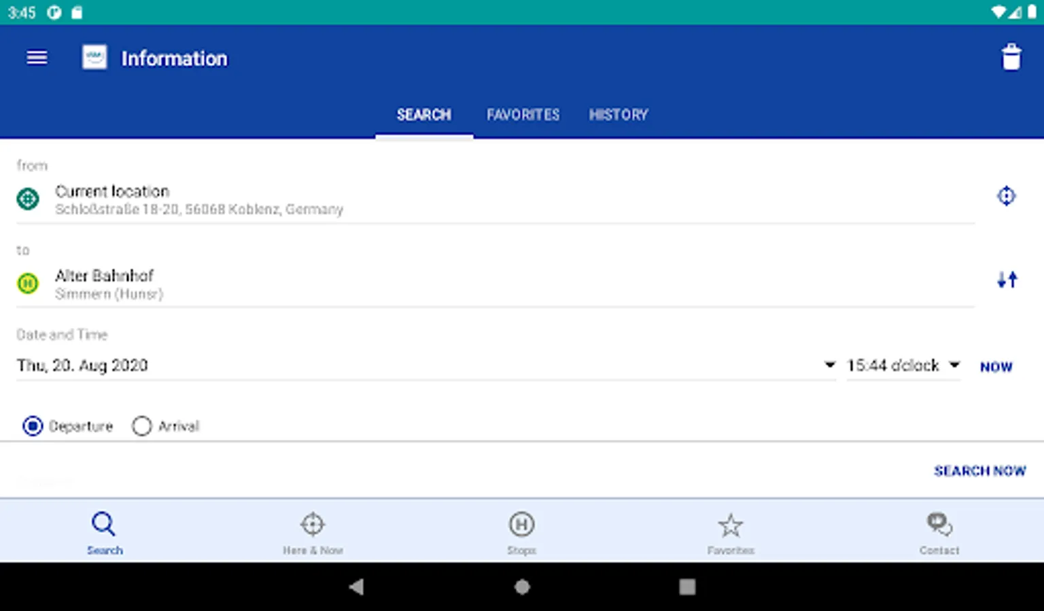
Task: Tap the Android back button
Action: pyautogui.click(x=356, y=587)
